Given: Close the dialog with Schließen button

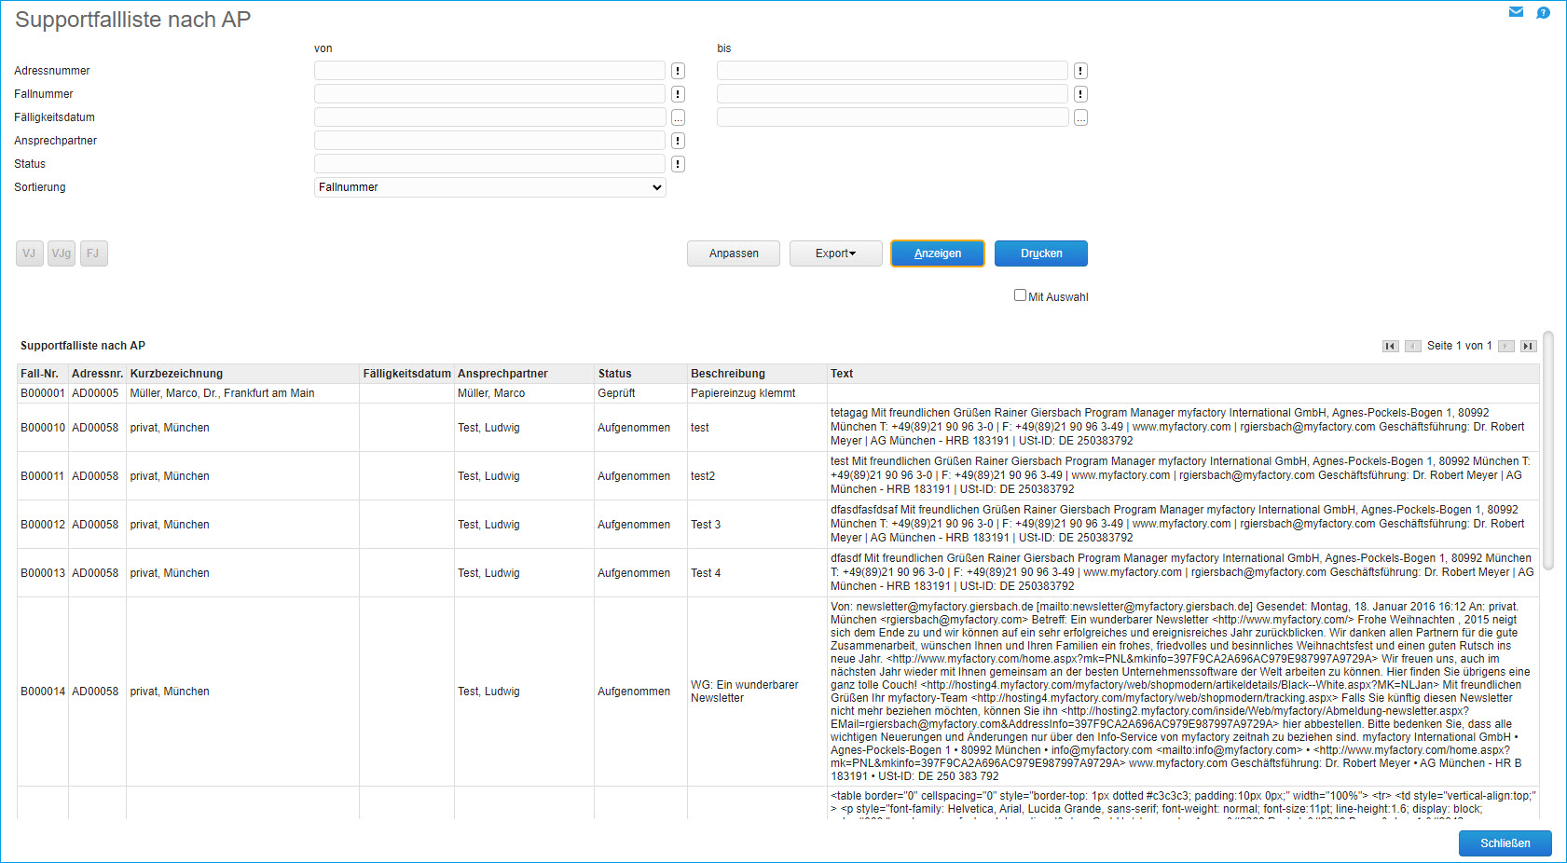Looking at the screenshot, I should [1505, 843].
